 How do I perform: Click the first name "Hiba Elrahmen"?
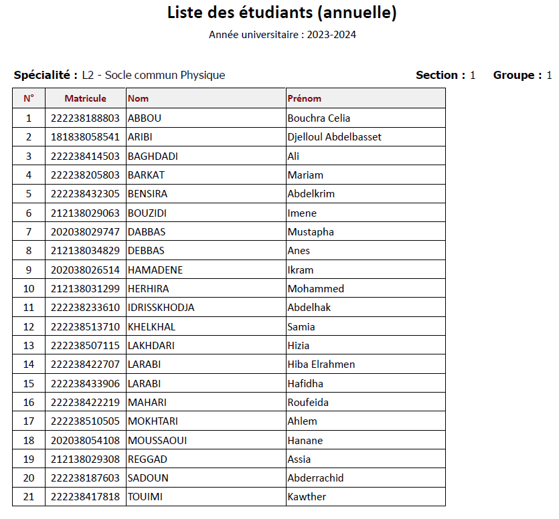pos(321,365)
